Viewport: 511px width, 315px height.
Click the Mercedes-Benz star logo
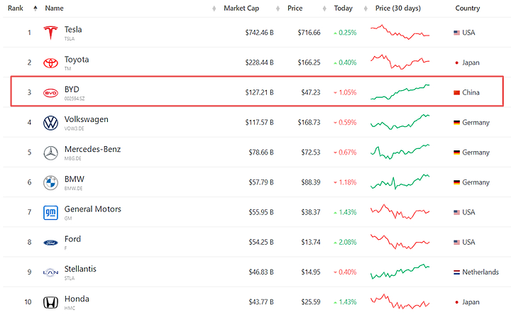click(x=50, y=153)
